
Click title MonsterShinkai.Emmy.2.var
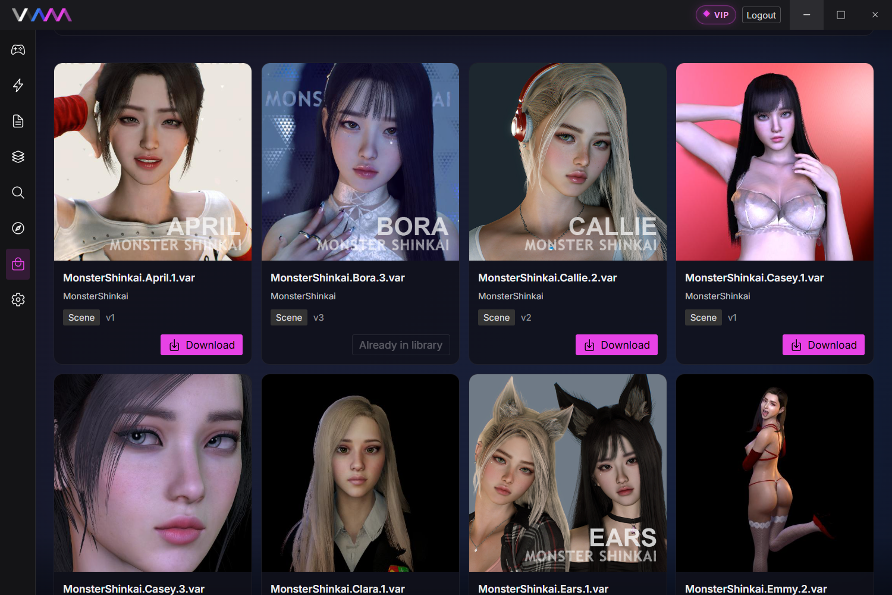tap(756, 589)
